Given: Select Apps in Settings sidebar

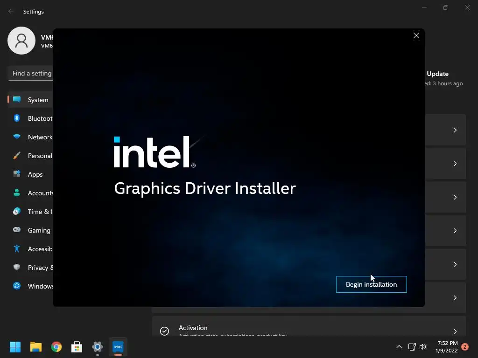Looking at the screenshot, I should tap(30, 174).
